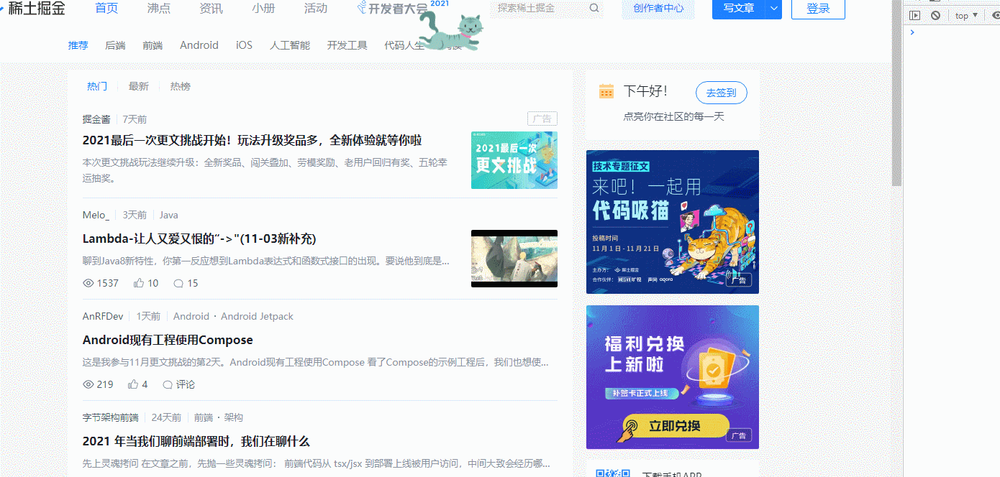Image resolution: width=1000 pixels, height=477 pixels.
Task: Select the 开发工具 category
Action: [347, 45]
